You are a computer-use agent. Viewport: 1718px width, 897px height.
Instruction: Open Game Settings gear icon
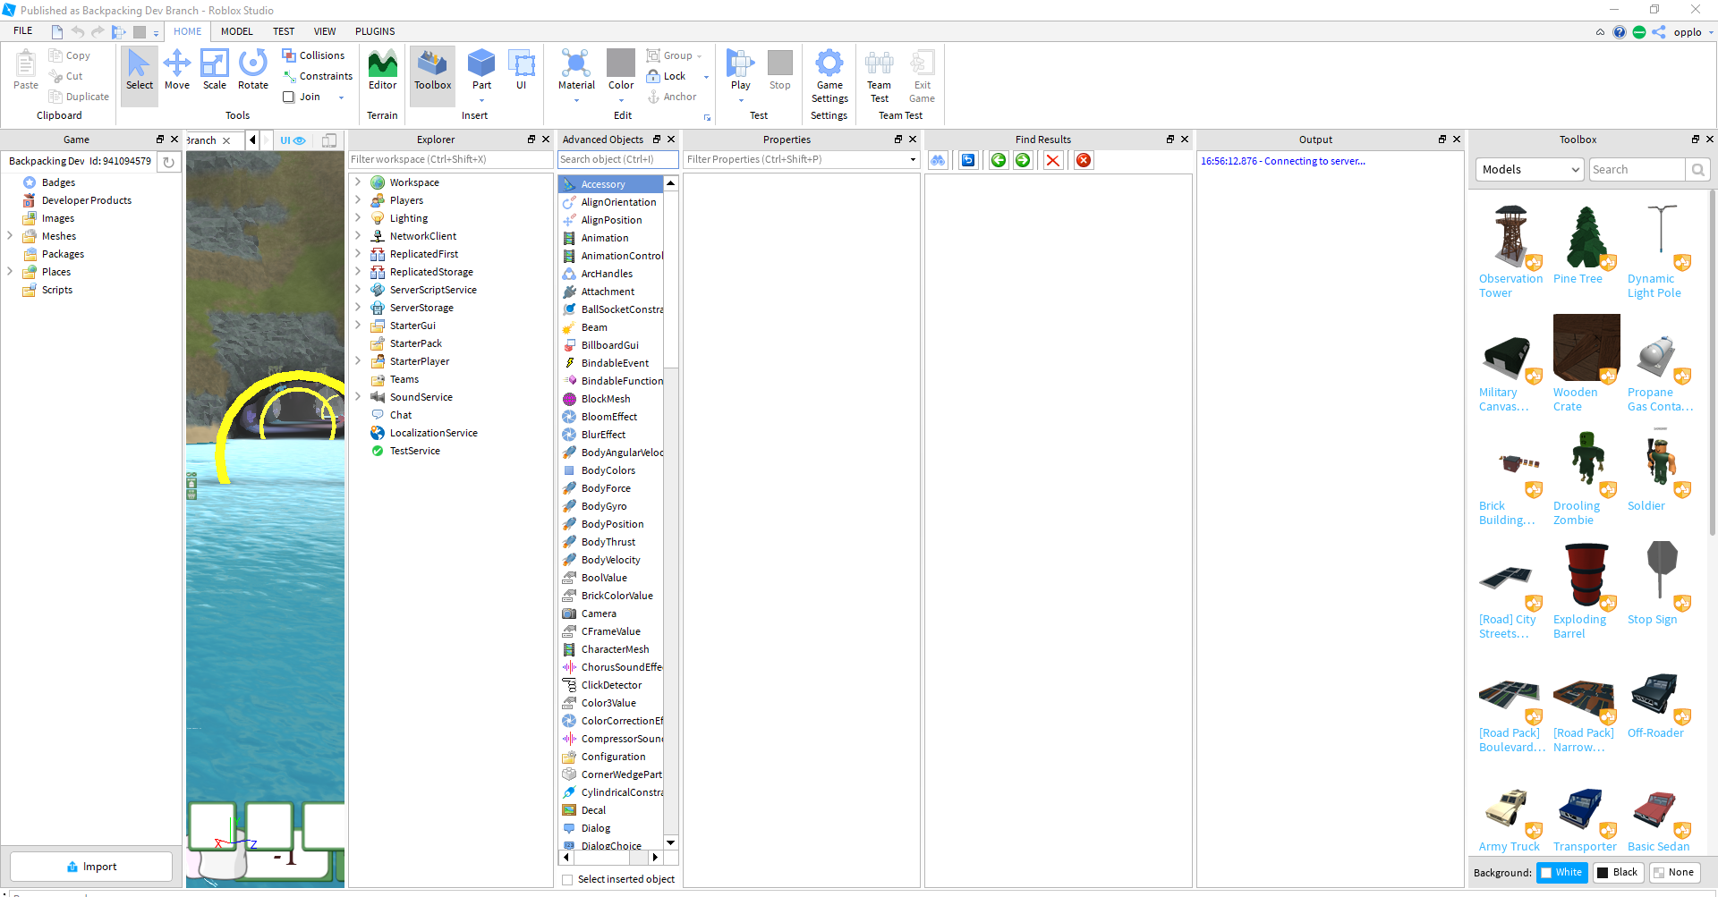[829, 65]
